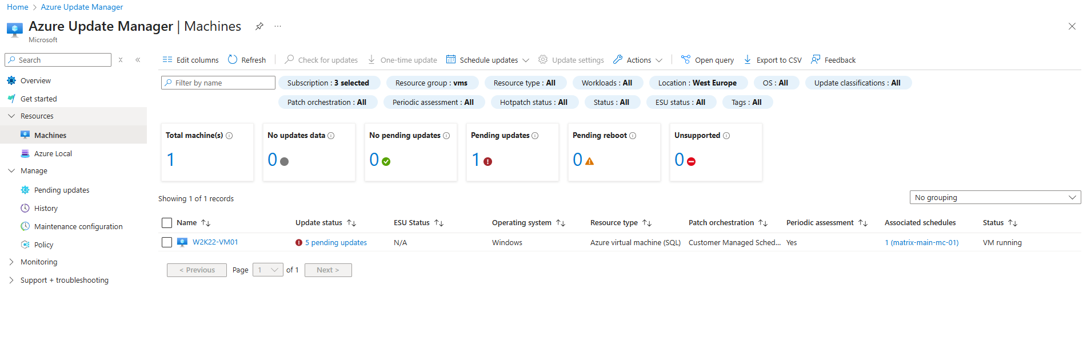This screenshot has width=1087, height=350.
Task: Click the Unsupported info icon
Action: tap(726, 136)
